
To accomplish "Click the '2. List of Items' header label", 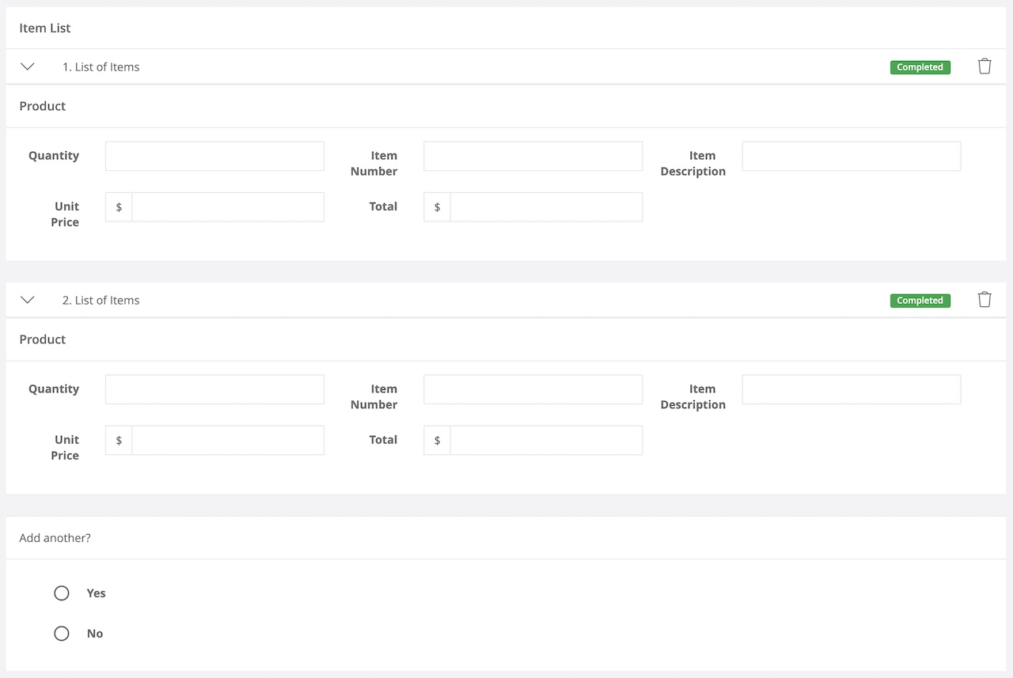I will (x=101, y=300).
